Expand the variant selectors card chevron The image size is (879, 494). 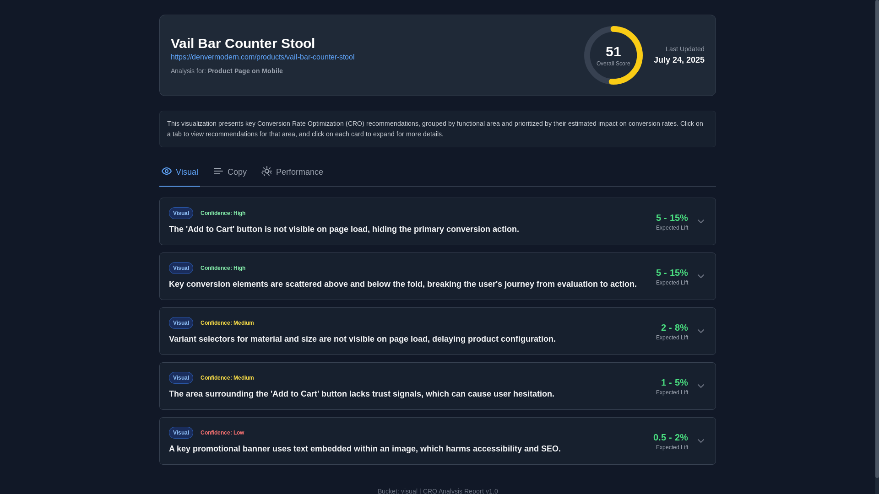[700, 331]
